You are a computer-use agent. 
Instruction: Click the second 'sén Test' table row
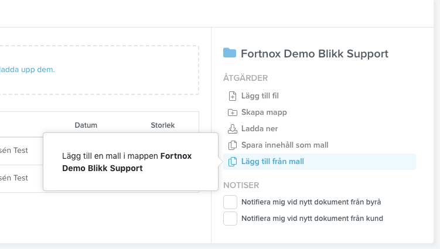[x=21, y=178]
